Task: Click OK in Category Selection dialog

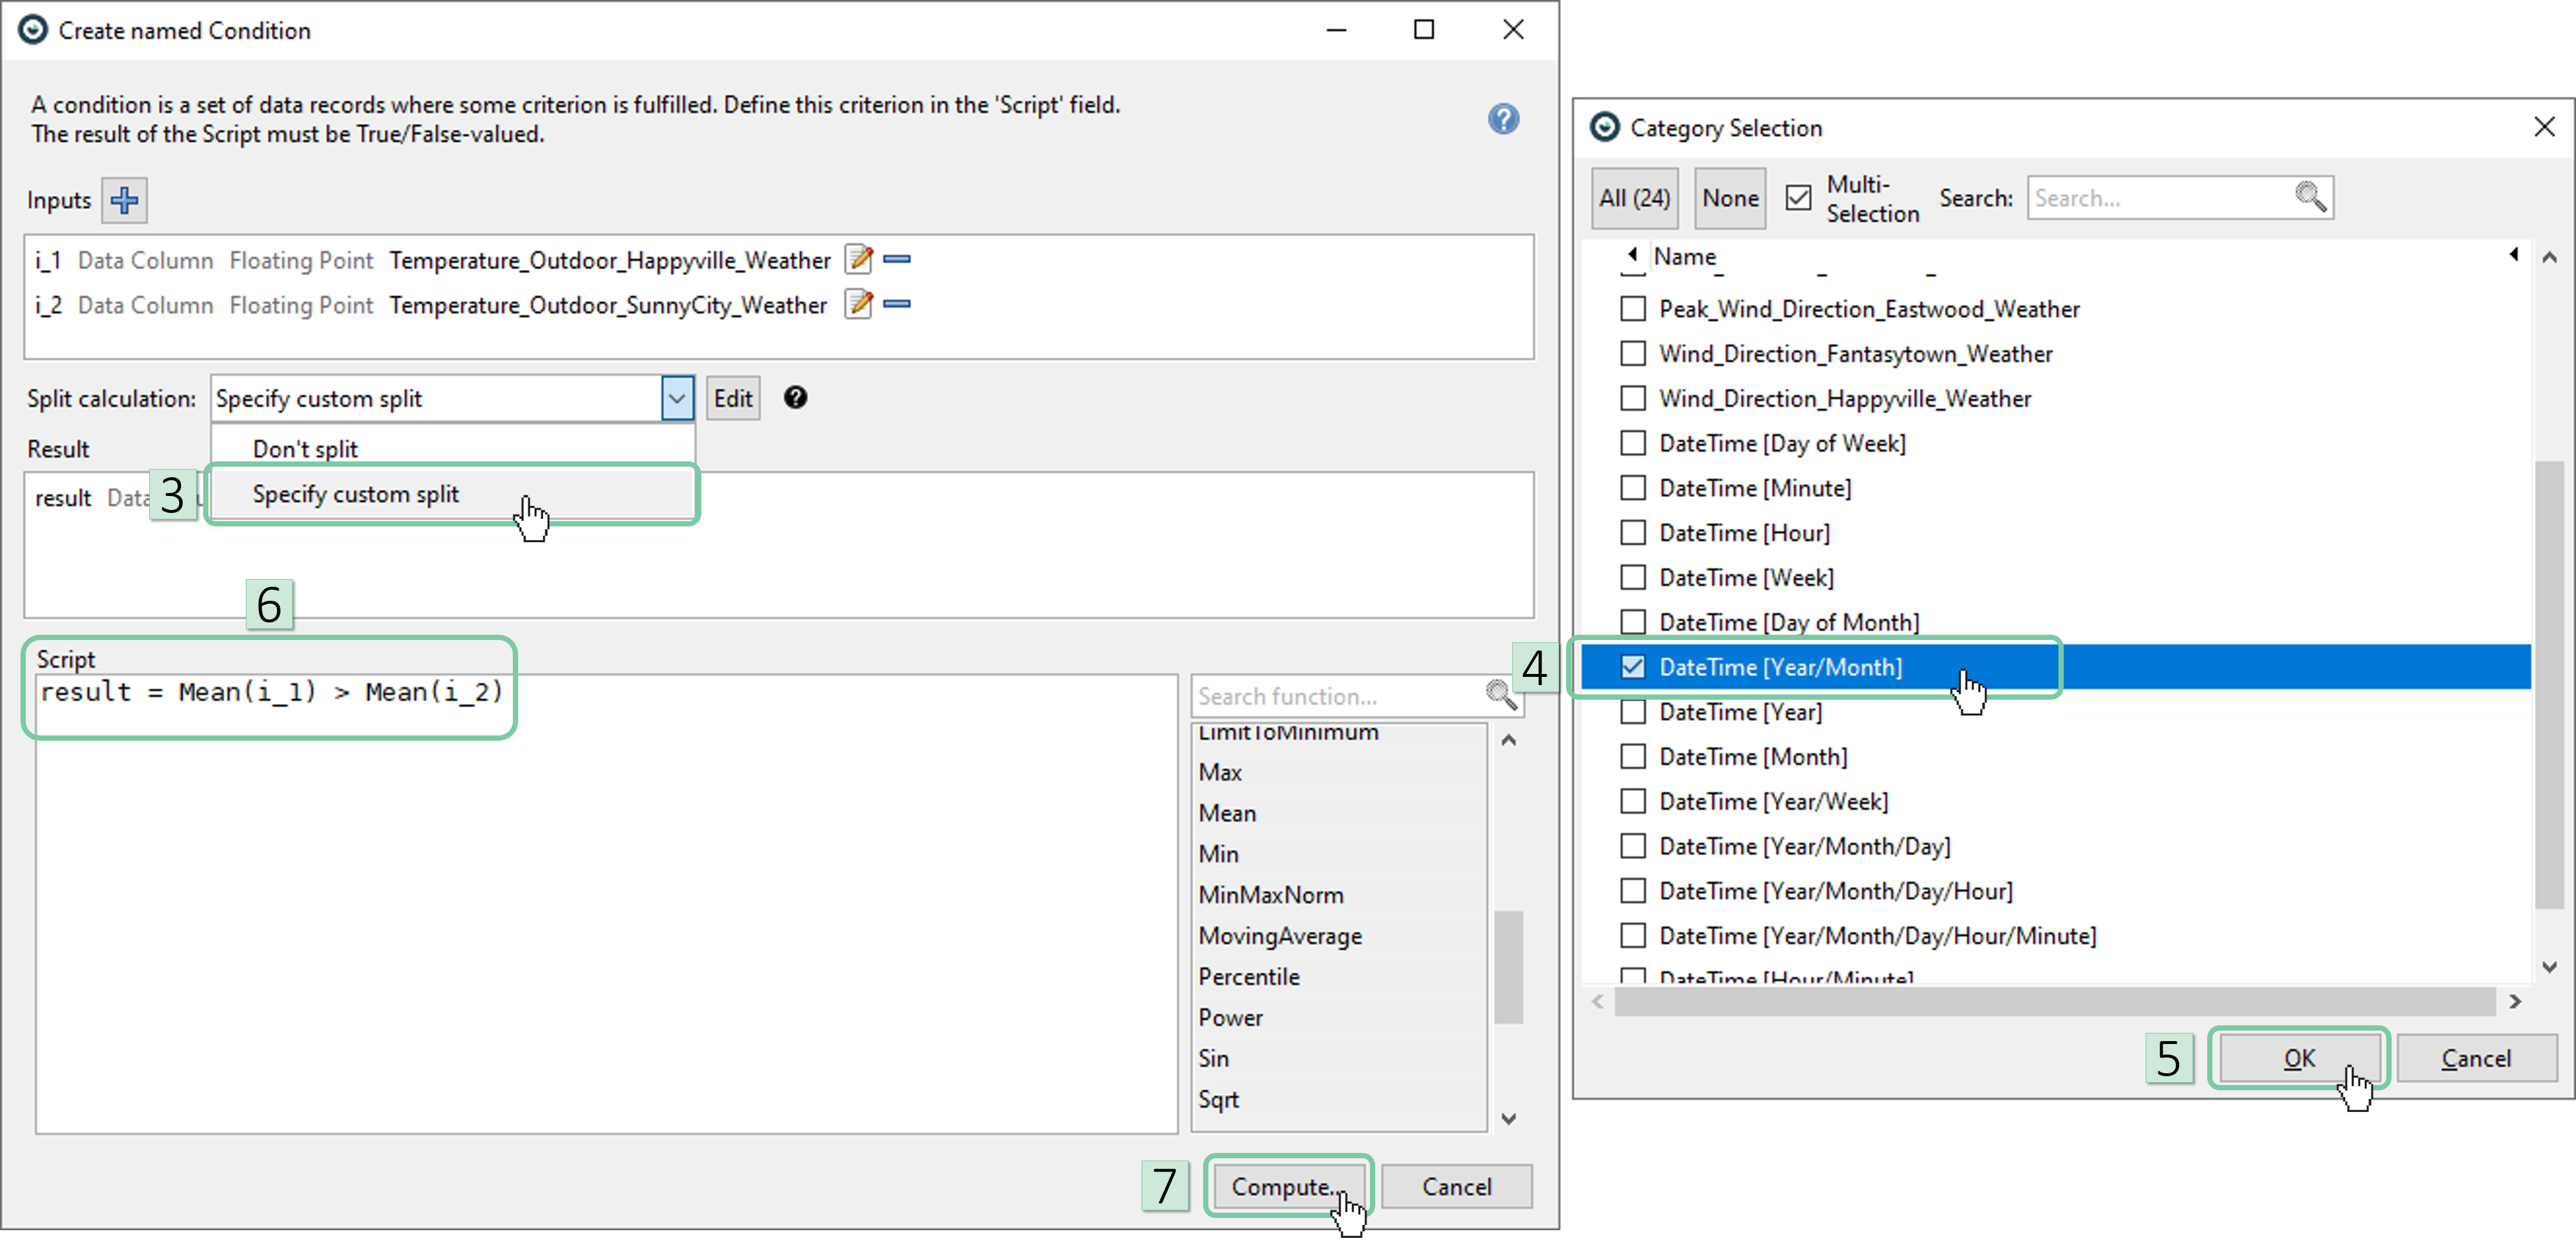Action: (2298, 1058)
